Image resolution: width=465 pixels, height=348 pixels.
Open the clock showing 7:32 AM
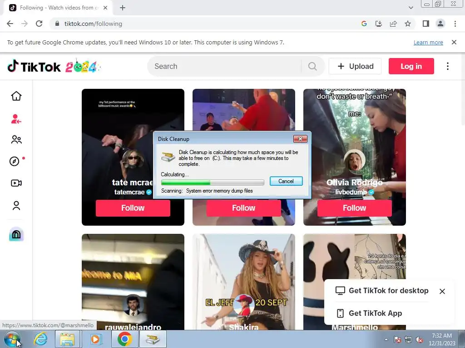(x=441, y=339)
